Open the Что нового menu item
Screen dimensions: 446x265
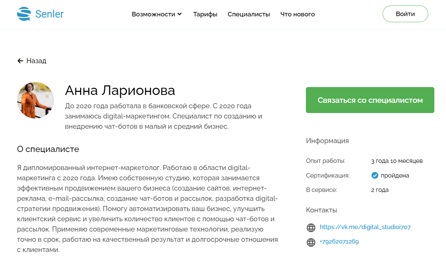click(x=298, y=14)
